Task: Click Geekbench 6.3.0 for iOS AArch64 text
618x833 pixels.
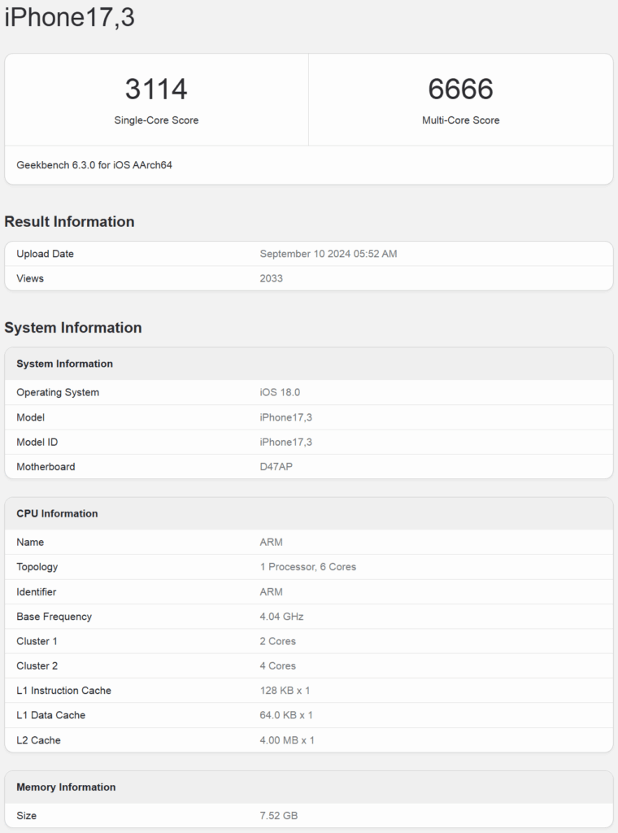Action: [x=94, y=165]
